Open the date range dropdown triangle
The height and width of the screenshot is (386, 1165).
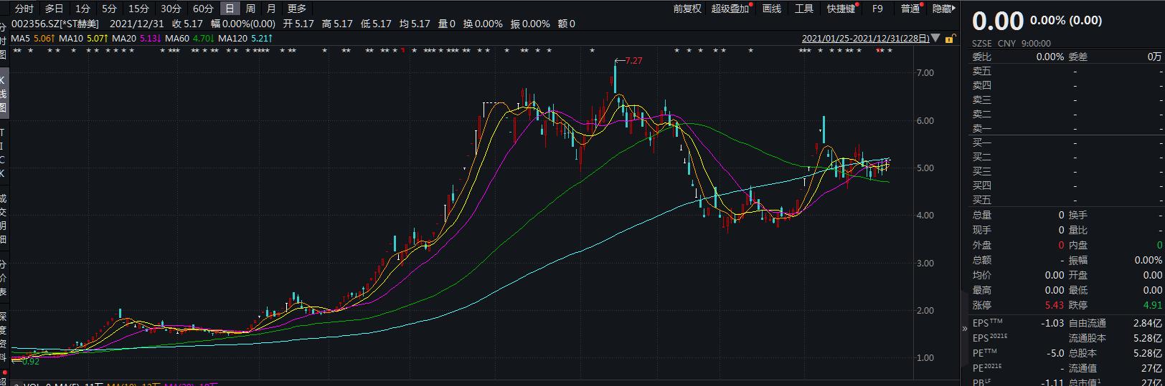[x=935, y=38]
